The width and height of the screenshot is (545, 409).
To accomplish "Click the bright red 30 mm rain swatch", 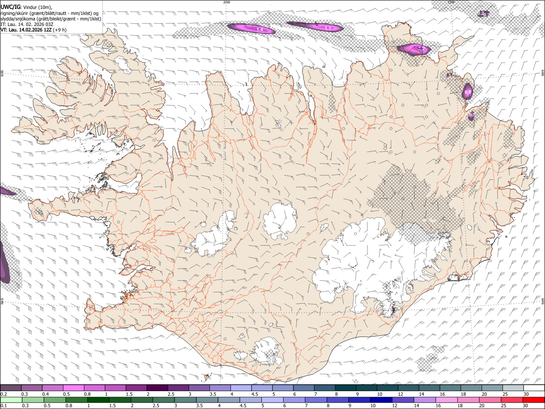I will coord(534,400).
